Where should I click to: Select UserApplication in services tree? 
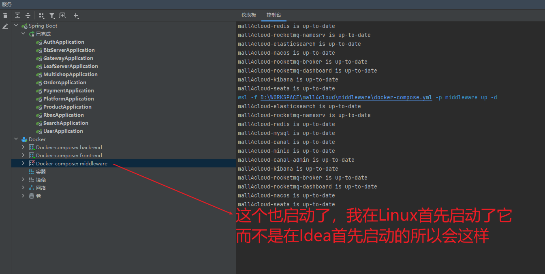point(63,131)
